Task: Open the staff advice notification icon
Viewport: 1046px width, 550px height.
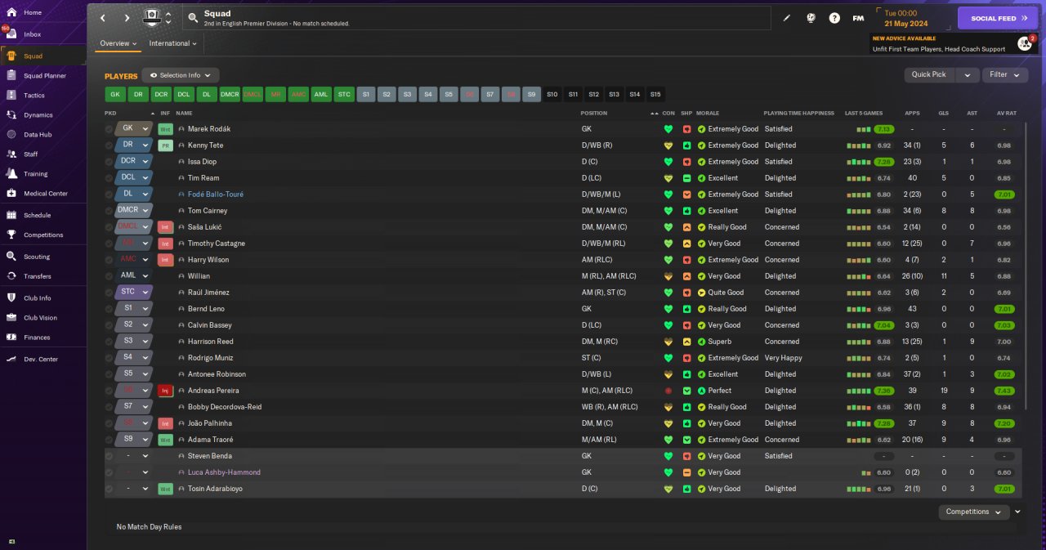Action: coord(1024,43)
